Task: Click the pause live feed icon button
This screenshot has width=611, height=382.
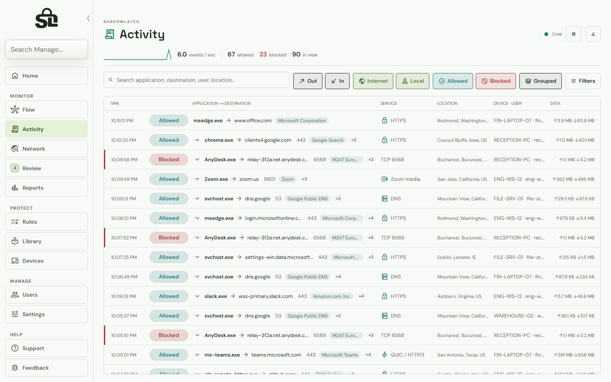Action: pyautogui.click(x=574, y=34)
